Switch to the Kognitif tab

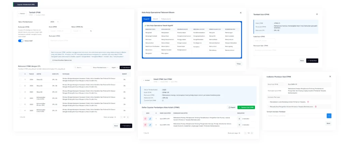pos(147,19)
